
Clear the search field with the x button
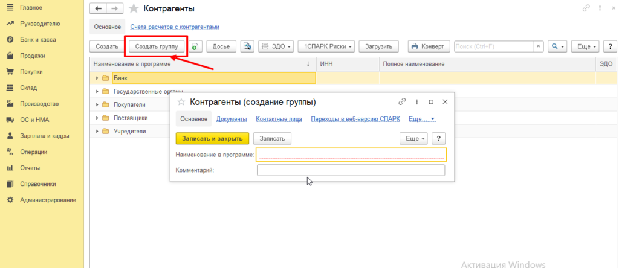pyautogui.click(x=538, y=46)
